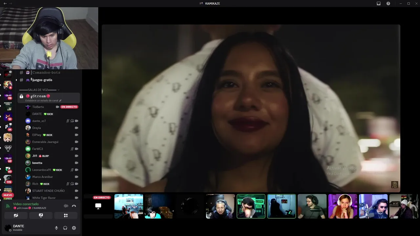Open server icon with badge 62
The height and width of the screenshot is (236, 420).
[8, 158]
